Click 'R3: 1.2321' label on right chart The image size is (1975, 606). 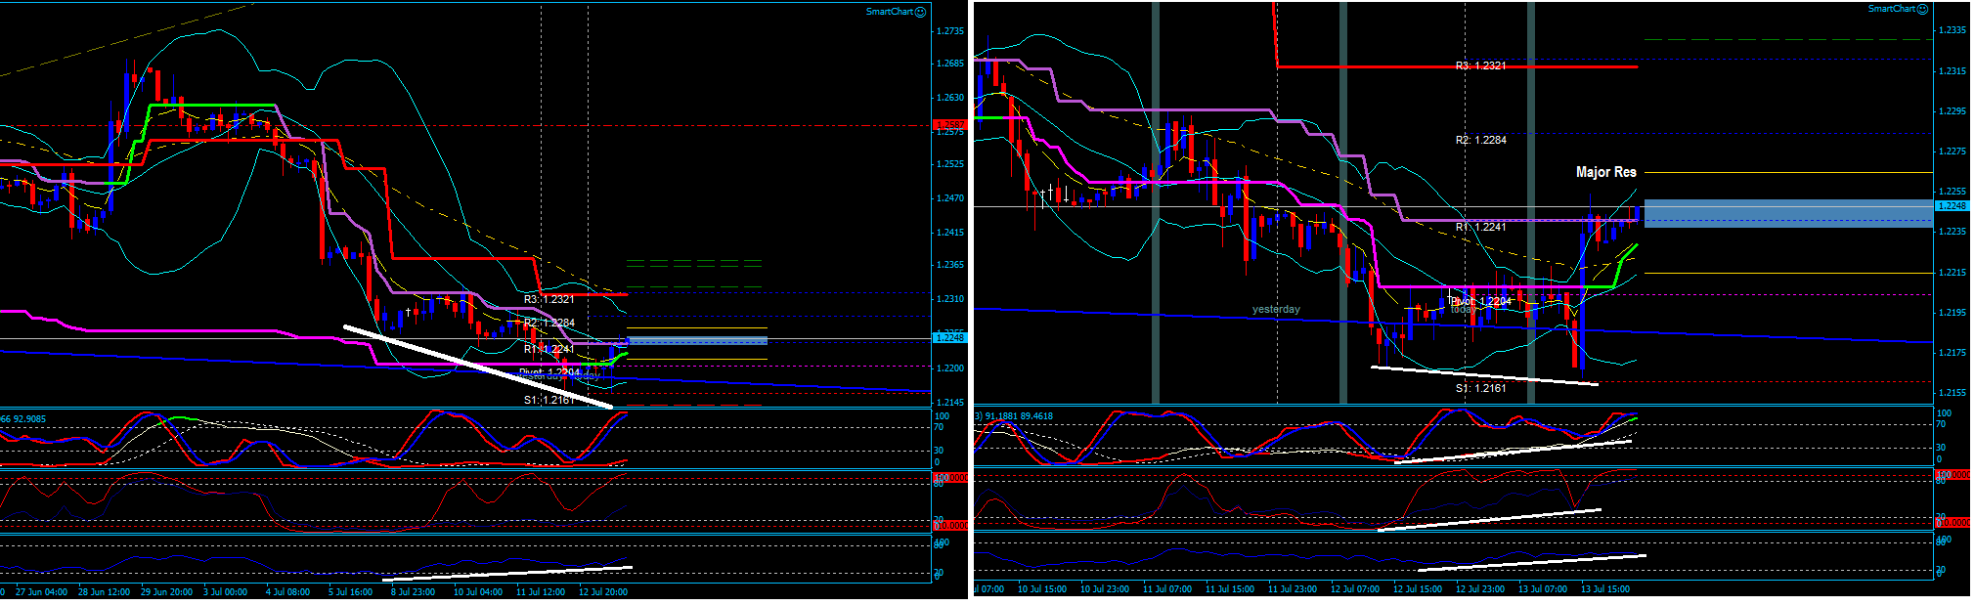tap(1480, 65)
